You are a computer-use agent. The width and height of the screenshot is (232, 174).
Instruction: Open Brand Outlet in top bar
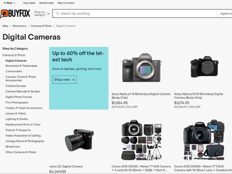click(x=46, y=3)
